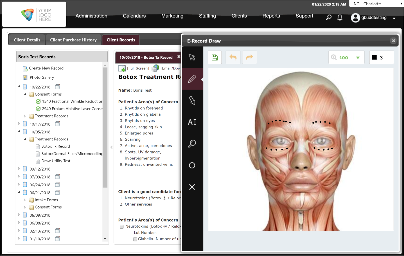The height and width of the screenshot is (256, 404).
Task: Open the 1540 Fractional Wrinkle Reduction consent form
Action: [72, 101]
